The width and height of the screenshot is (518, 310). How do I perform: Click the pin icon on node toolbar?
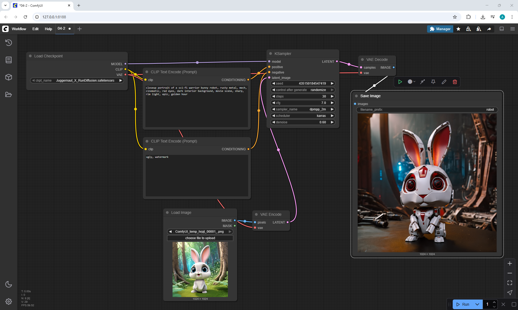point(433,82)
